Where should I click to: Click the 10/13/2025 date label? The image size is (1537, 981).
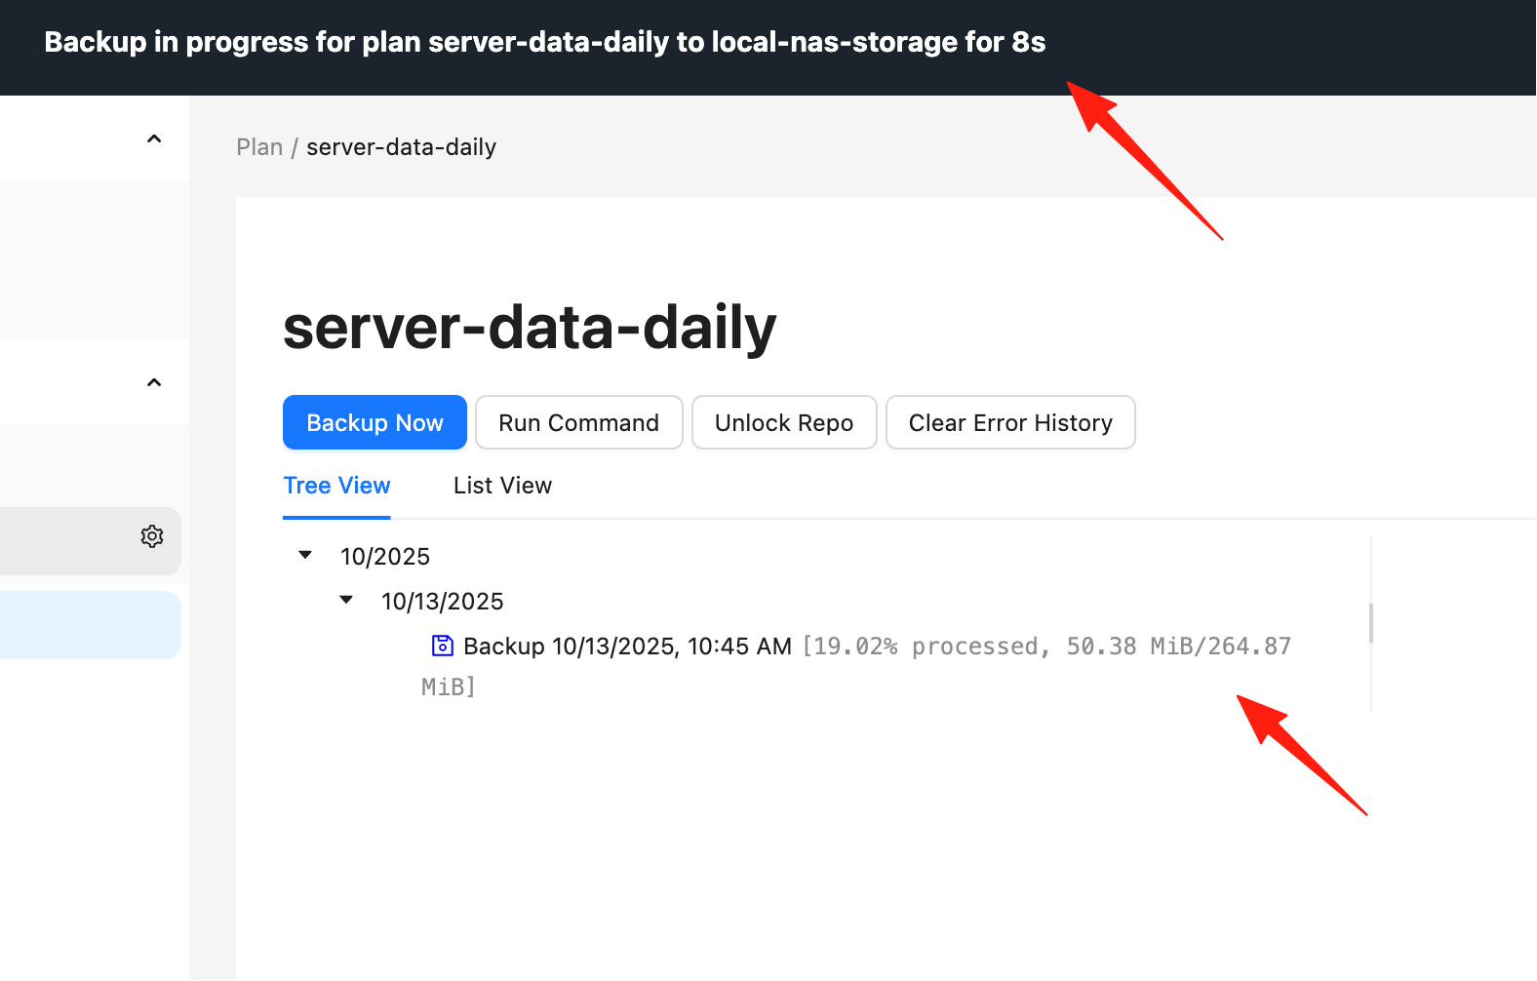442,601
